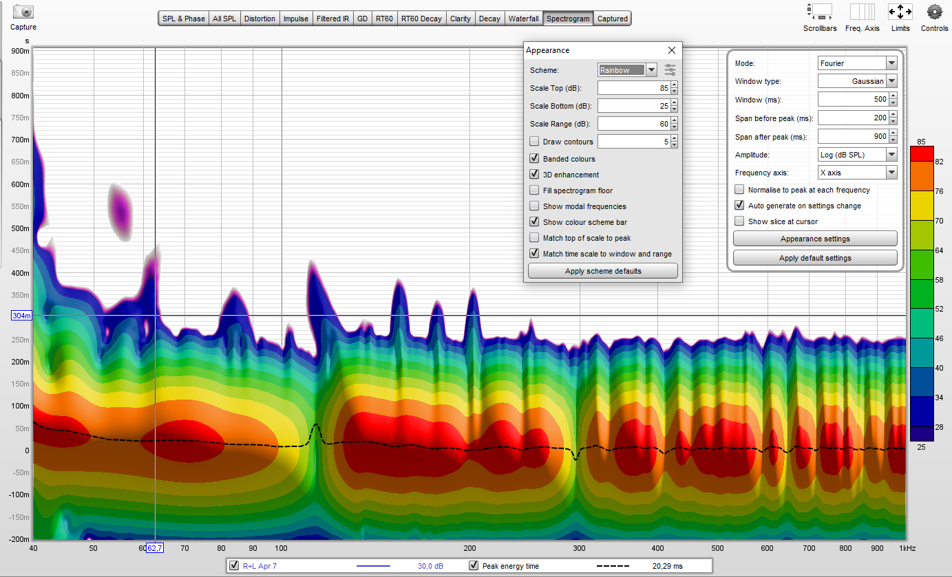Open the Freq. Axis toggle icon

(x=862, y=12)
